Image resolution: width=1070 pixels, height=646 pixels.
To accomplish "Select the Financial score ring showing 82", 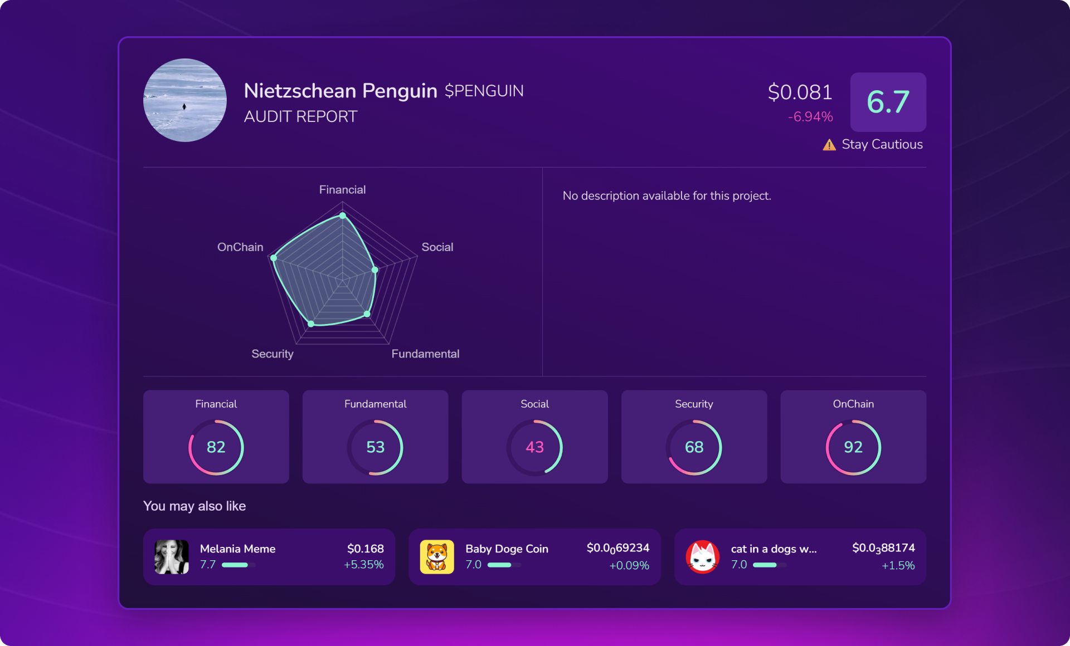I will pos(216,447).
